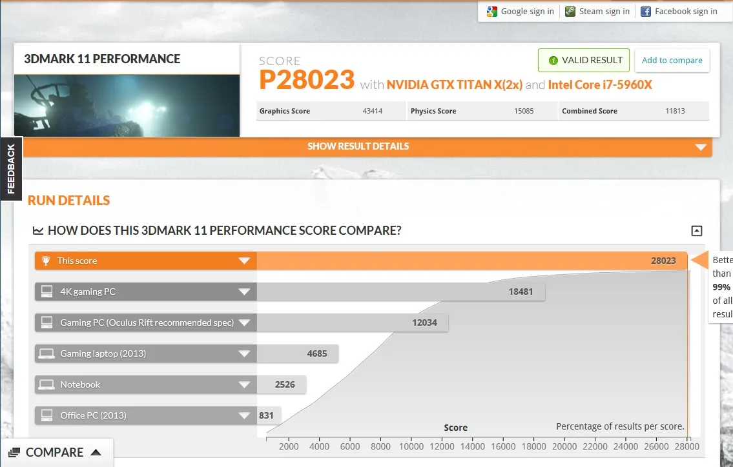Viewport: 733px width, 467px height.
Task: Click Show Result Details bar
Action: pyautogui.click(x=367, y=146)
